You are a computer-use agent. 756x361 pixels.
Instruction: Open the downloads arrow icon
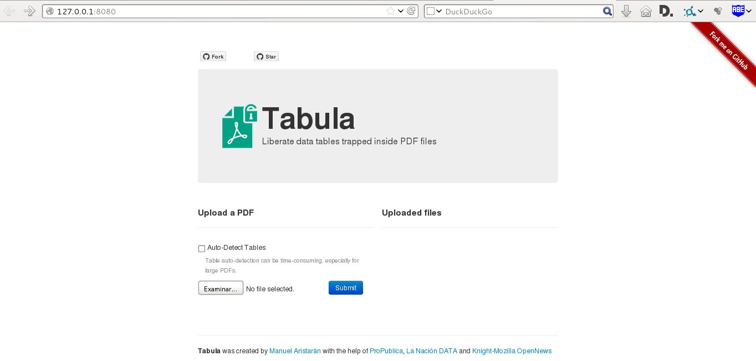click(626, 11)
